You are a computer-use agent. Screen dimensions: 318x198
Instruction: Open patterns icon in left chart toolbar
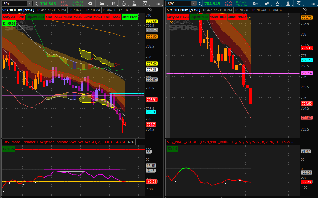tap(145, 3)
